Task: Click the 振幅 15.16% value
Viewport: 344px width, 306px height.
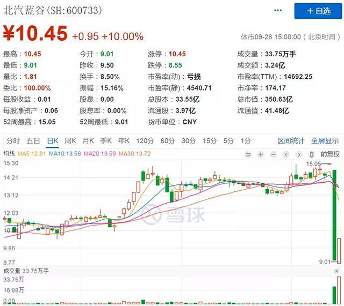Action: (x=112, y=88)
